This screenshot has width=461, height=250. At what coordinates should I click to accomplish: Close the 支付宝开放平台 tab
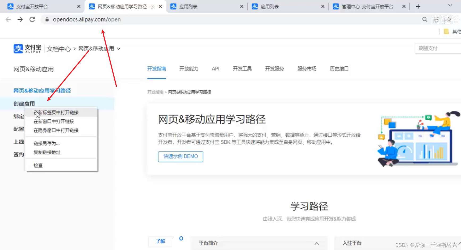tap(79, 6)
